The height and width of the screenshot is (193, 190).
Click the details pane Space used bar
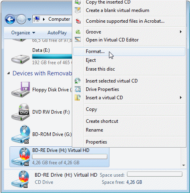click(x=154, y=174)
